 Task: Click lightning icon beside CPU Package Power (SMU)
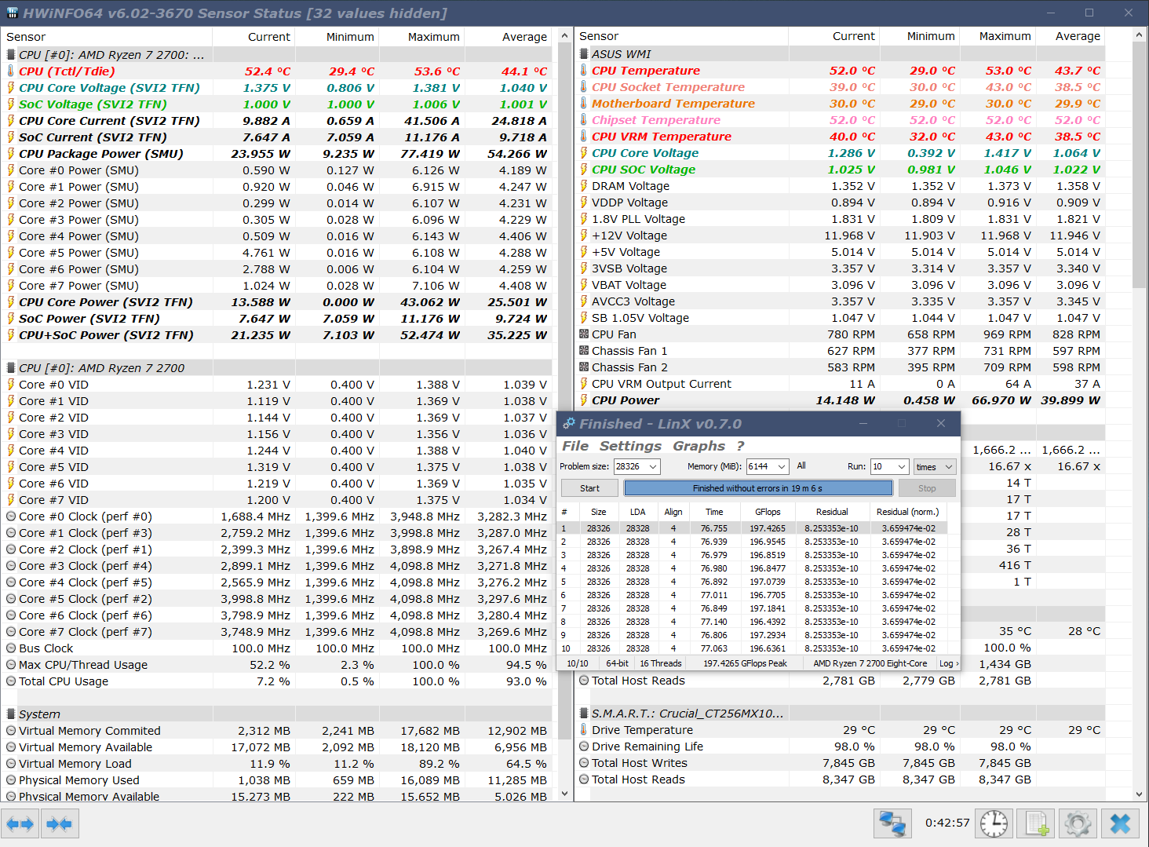11,154
